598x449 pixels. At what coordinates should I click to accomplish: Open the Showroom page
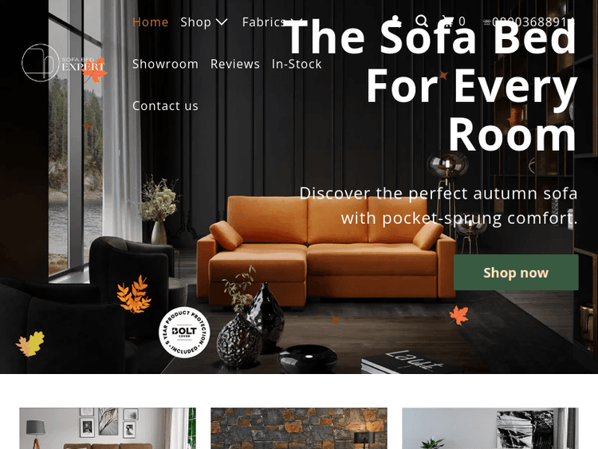coord(165,64)
